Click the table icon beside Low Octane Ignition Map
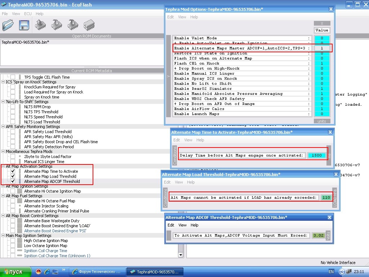The image size is (369, 277). click(20, 246)
